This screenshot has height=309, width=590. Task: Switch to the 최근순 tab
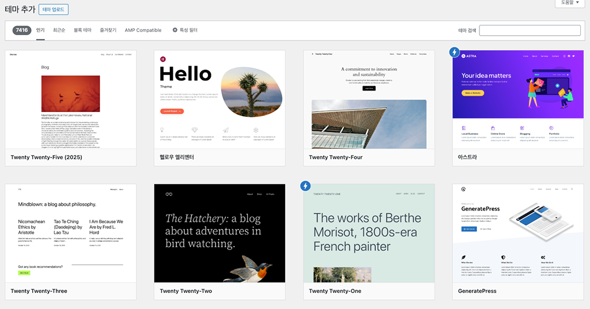[59, 30]
